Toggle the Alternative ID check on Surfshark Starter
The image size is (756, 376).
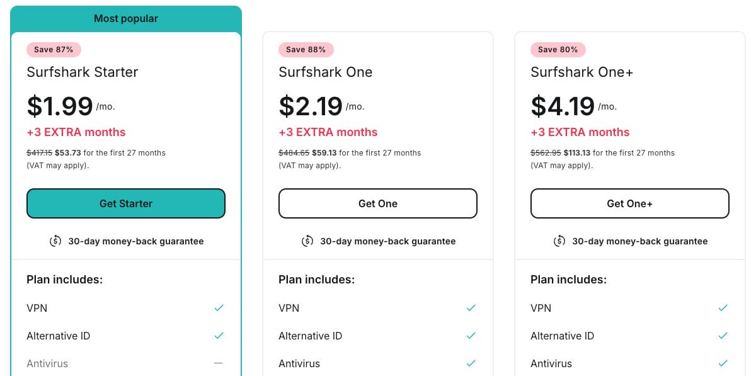tap(219, 336)
